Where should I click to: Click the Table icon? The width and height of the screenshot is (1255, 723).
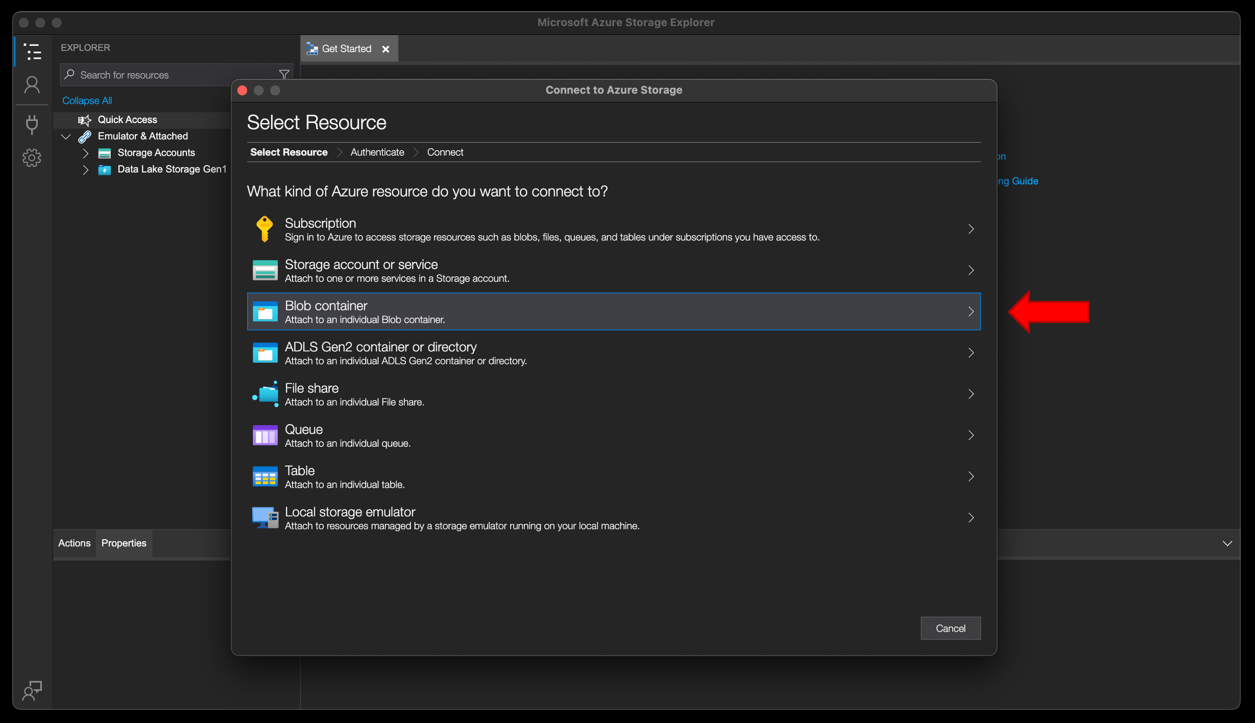[265, 476]
